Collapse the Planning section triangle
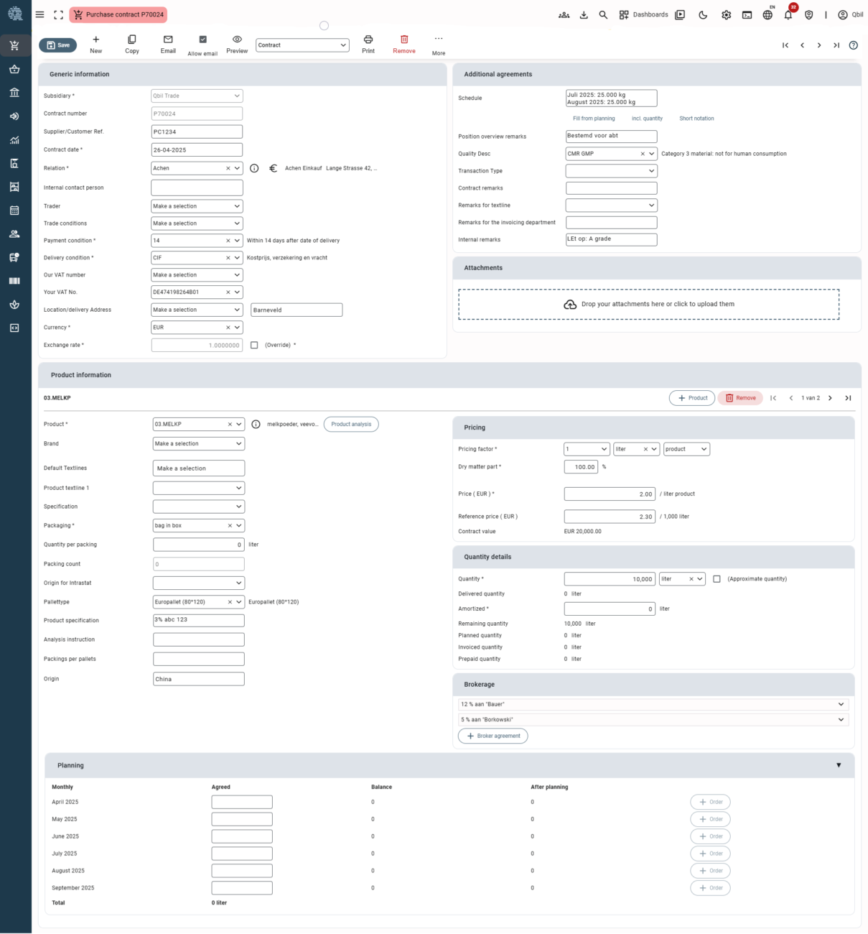 839,766
